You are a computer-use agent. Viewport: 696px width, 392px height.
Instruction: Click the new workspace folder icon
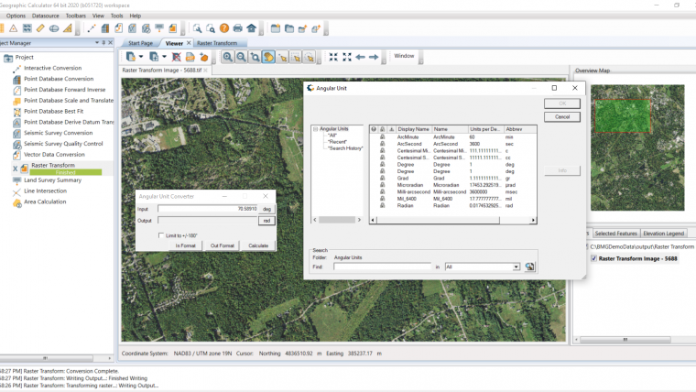276,28
